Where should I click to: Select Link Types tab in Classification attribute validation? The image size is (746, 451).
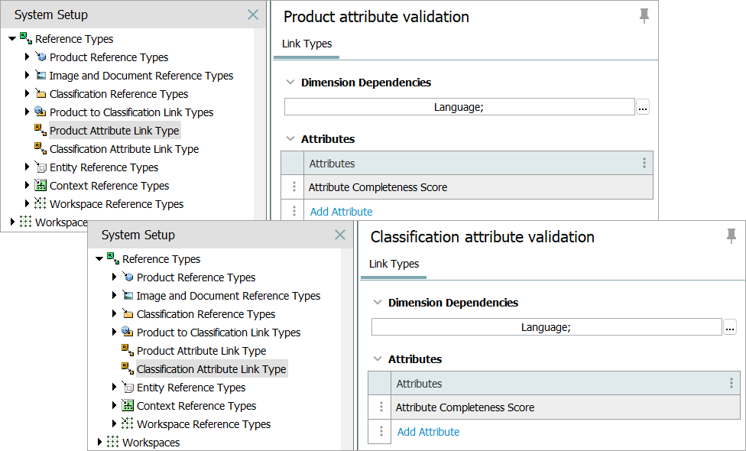click(x=394, y=264)
